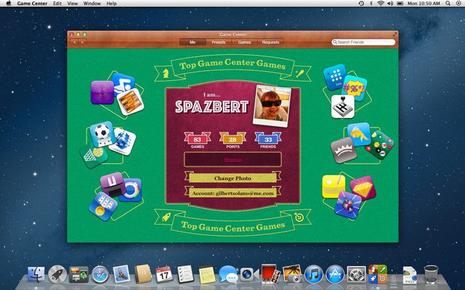Open the green billiard balls game icon
The image size is (465, 290).
point(380,145)
